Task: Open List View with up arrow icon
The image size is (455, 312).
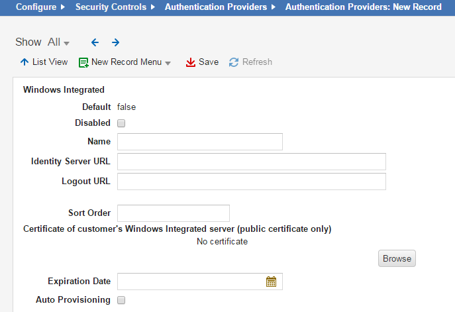Action: [x=25, y=62]
